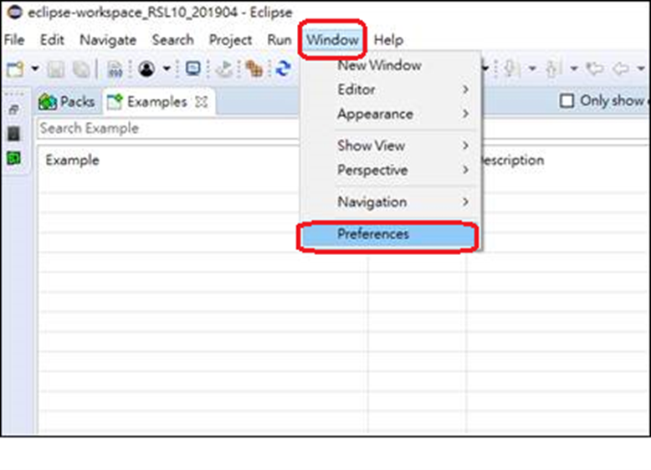Open the dropdown next to New icon

click(36, 69)
